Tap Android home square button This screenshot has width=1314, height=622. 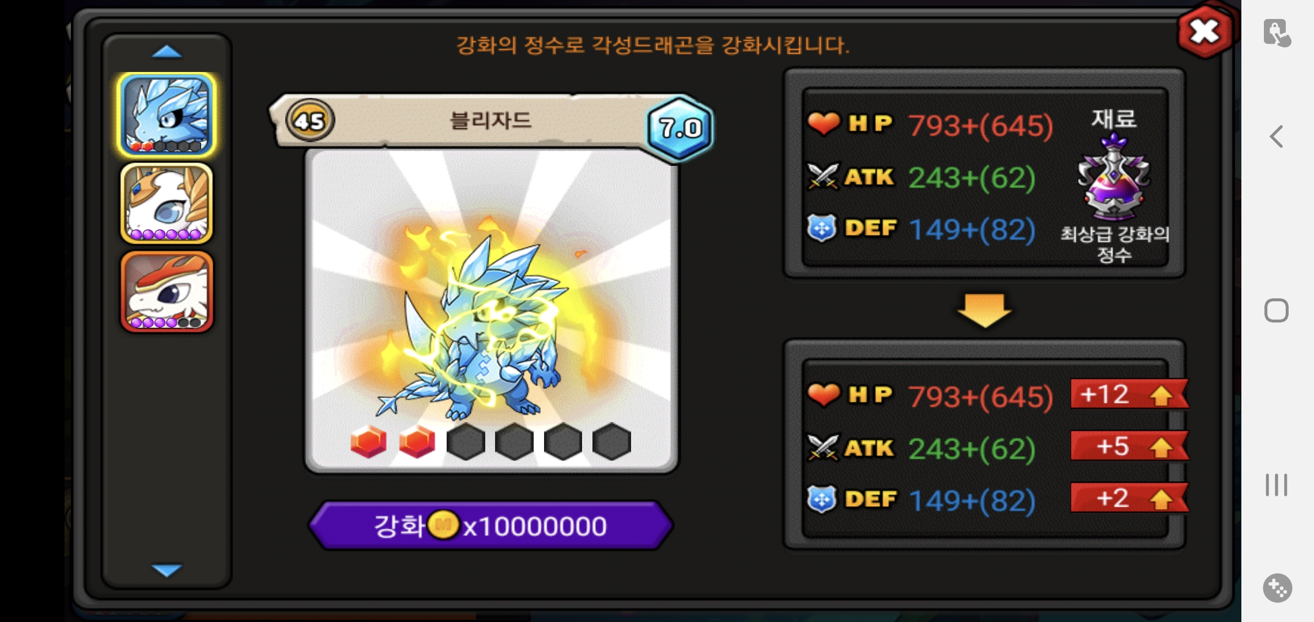1277,311
